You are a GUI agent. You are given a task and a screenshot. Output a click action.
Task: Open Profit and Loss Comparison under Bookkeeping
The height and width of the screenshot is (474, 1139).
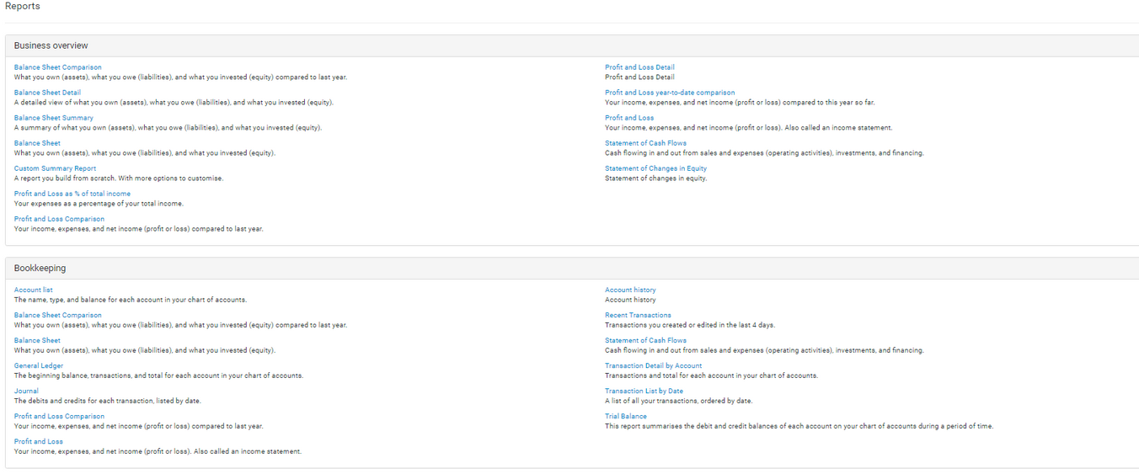59,416
